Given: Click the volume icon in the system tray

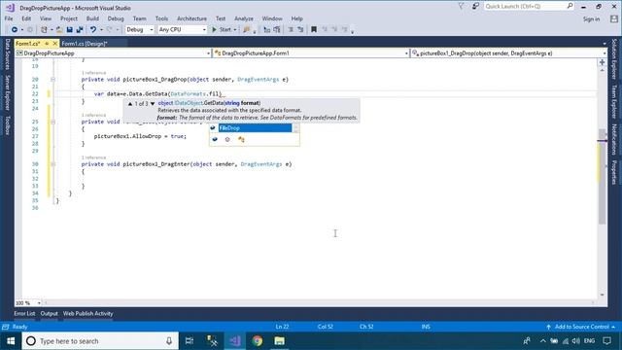Looking at the screenshot, I should click(576, 341).
